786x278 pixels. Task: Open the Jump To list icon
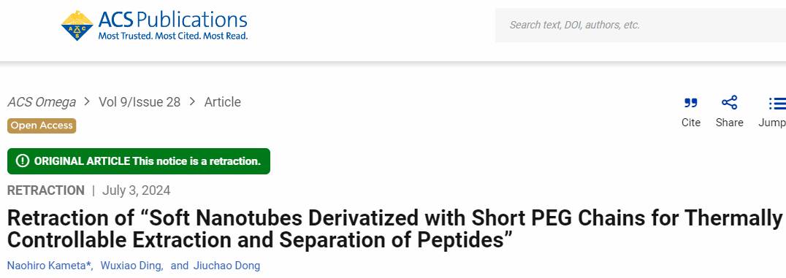point(777,103)
